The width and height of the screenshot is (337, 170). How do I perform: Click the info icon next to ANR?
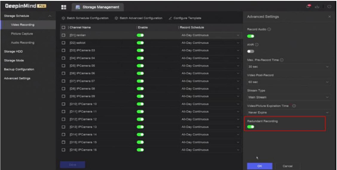256,45
